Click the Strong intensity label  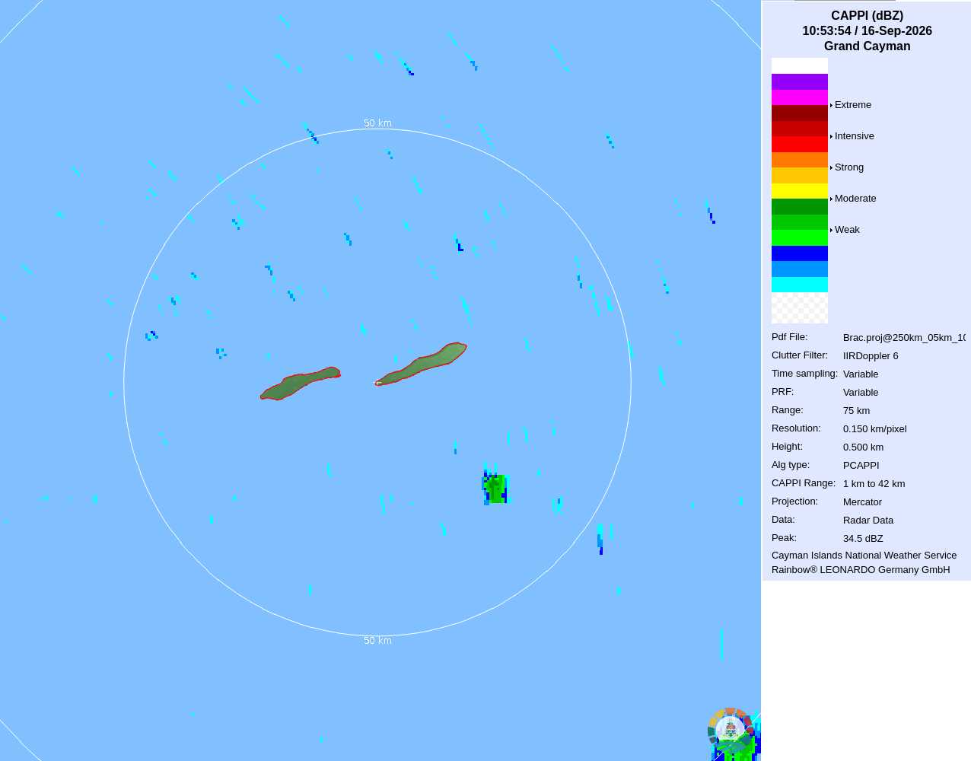[x=848, y=167]
